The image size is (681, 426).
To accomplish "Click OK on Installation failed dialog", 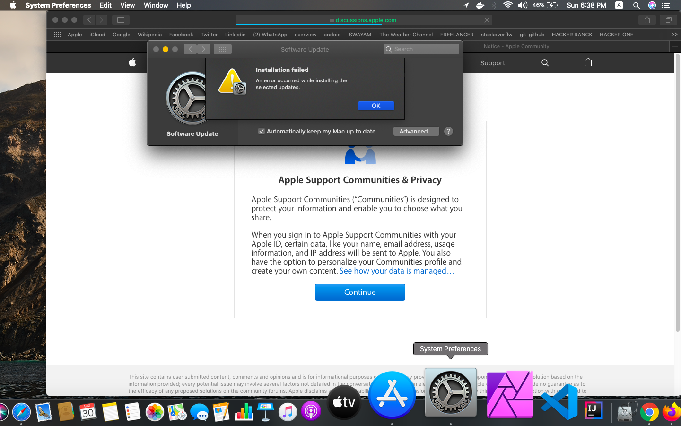I will [376, 106].
